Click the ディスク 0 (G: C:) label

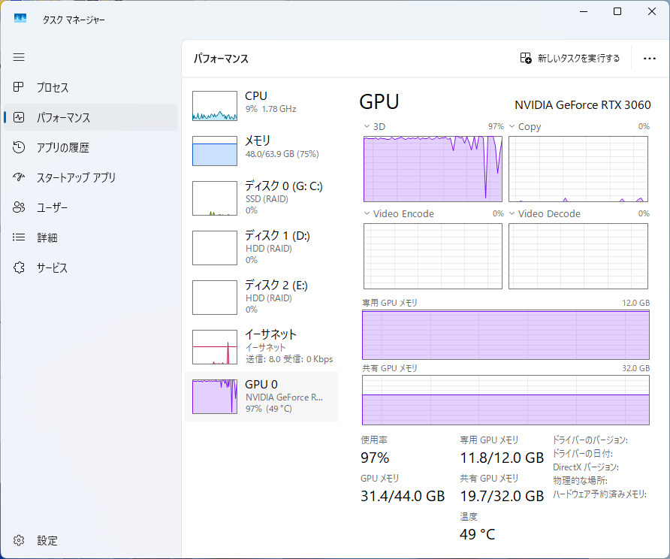[x=284, y=186]
